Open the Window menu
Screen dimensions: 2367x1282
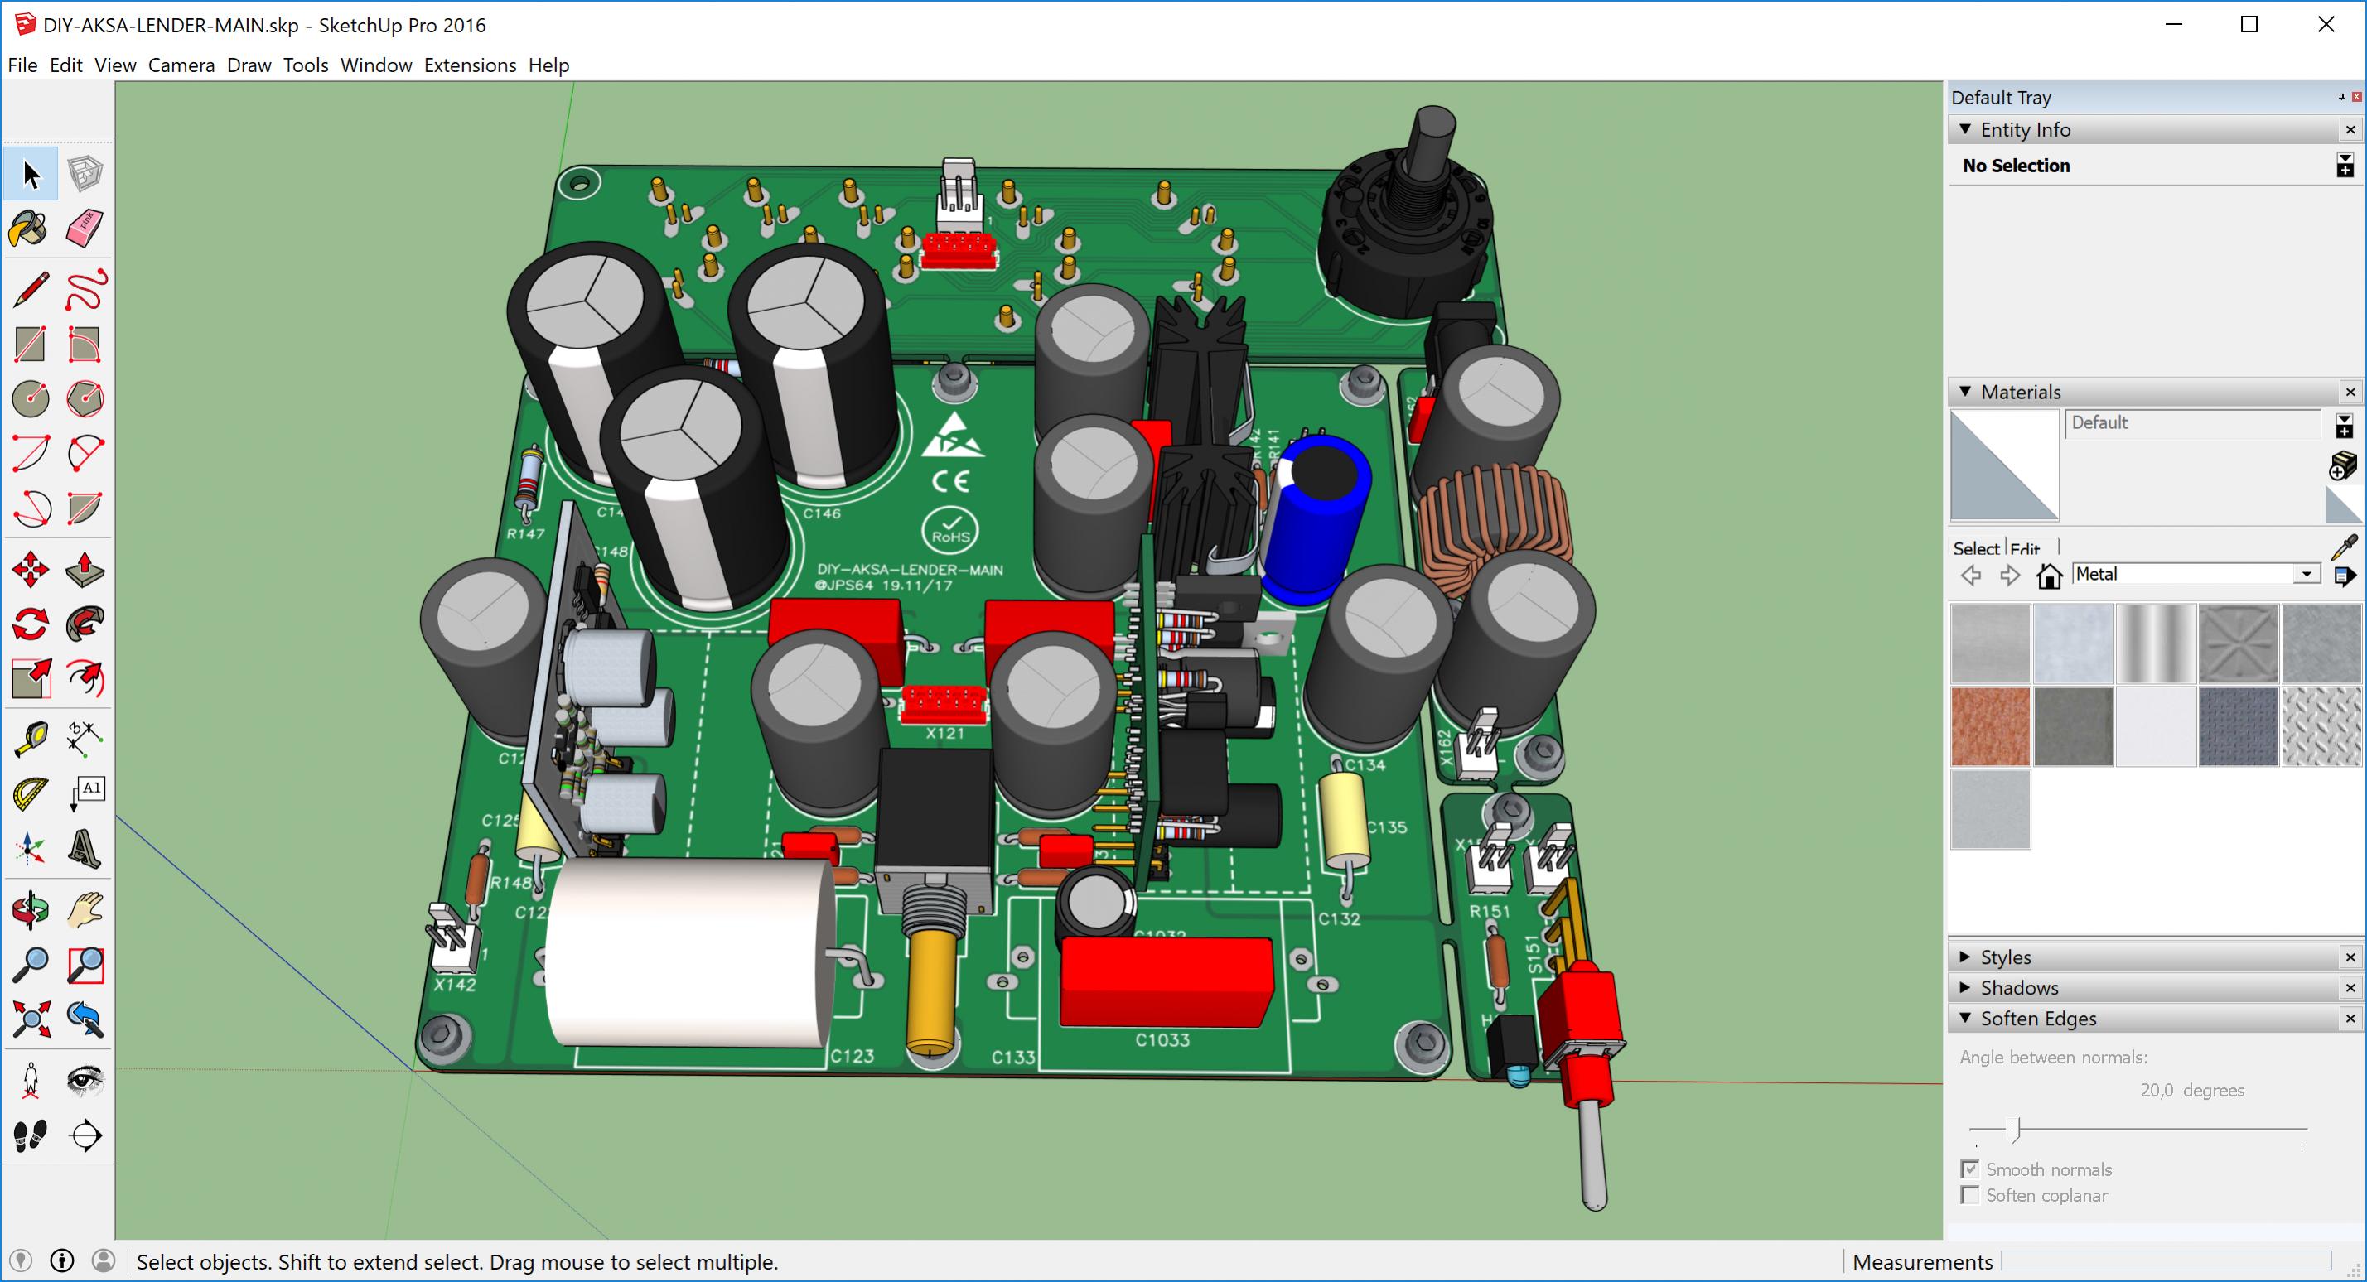[376, 65]
